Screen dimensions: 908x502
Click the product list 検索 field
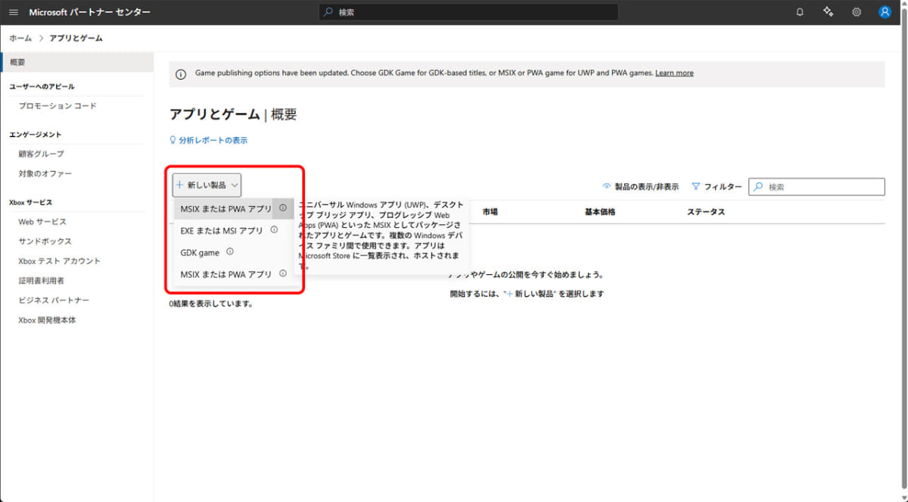click(816, 186)
